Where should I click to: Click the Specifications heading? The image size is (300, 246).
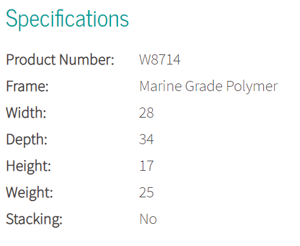pos(67,20)
